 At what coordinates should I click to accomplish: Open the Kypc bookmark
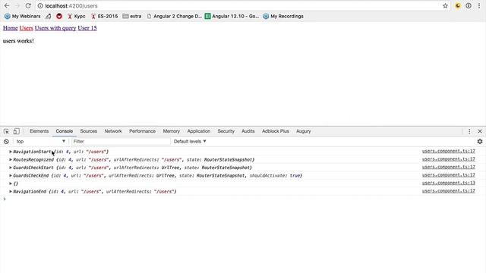point(76,16)
